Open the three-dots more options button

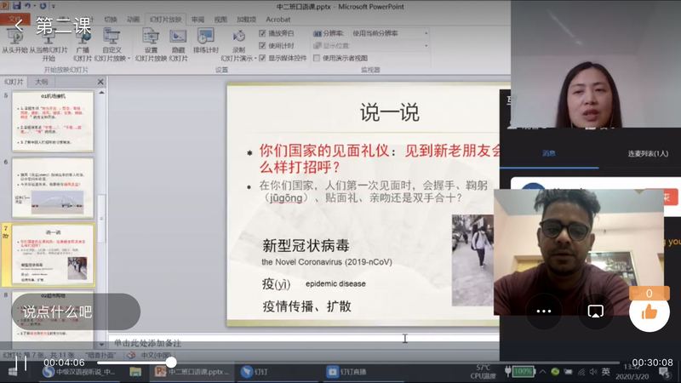(543, 312)
